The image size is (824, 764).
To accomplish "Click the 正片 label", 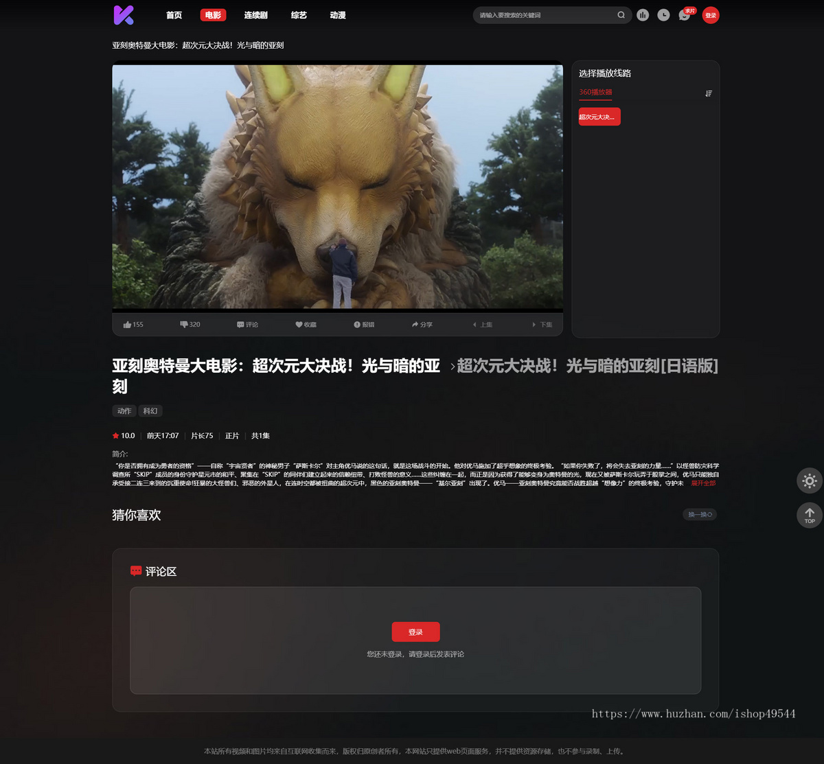I will [x=232, y=436].
